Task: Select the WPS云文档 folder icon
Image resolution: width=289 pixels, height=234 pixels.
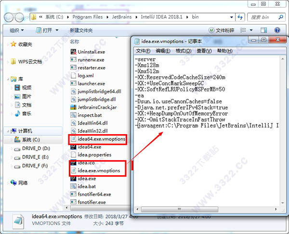Action: click(x=13, y=61)
